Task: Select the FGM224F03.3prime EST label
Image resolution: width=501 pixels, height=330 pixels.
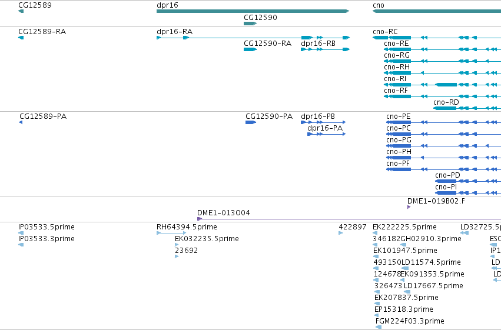Action: 410,321
